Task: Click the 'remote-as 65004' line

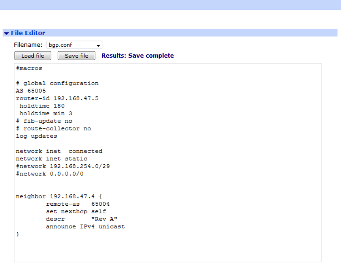Action: click(x=78, y=204)
